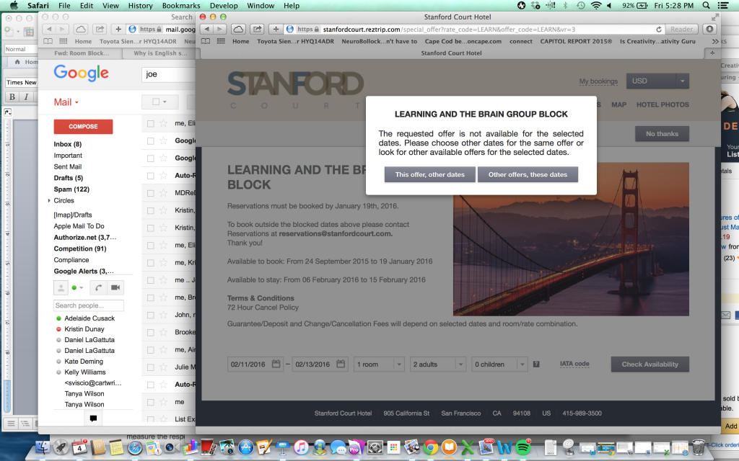Click COMPOSE in Gmail
This screenshot has width=739, height=461.
tap(83, 127)
